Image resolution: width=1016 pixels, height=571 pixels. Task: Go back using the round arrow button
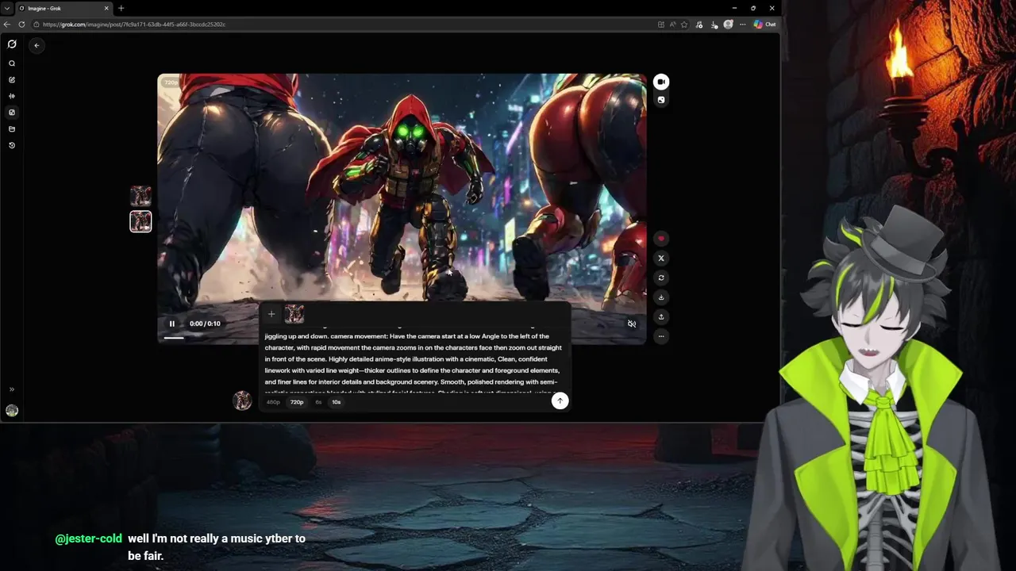click(37, 45)
